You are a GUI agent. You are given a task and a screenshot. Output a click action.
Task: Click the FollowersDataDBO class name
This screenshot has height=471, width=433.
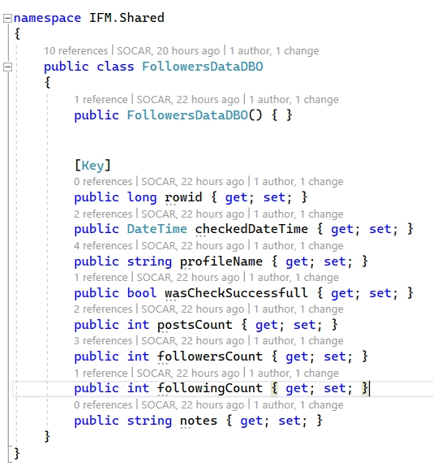click(x=203, y=67)
